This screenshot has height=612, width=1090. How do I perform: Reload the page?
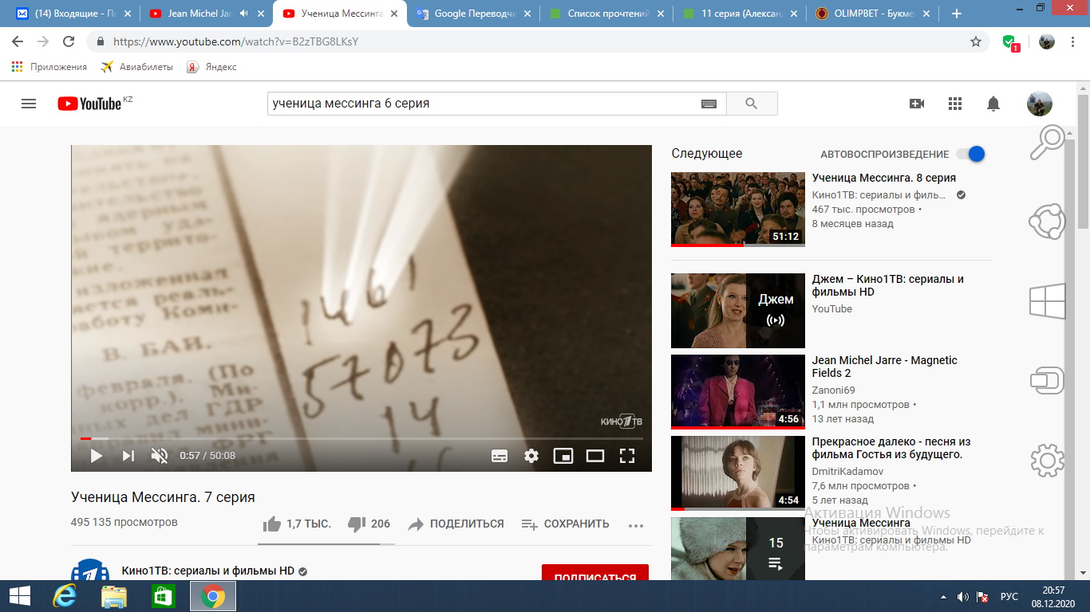point(69,41)
